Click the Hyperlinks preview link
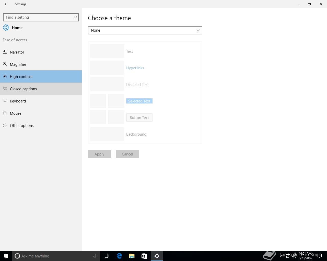327x261 pixels. coord(135,68)
